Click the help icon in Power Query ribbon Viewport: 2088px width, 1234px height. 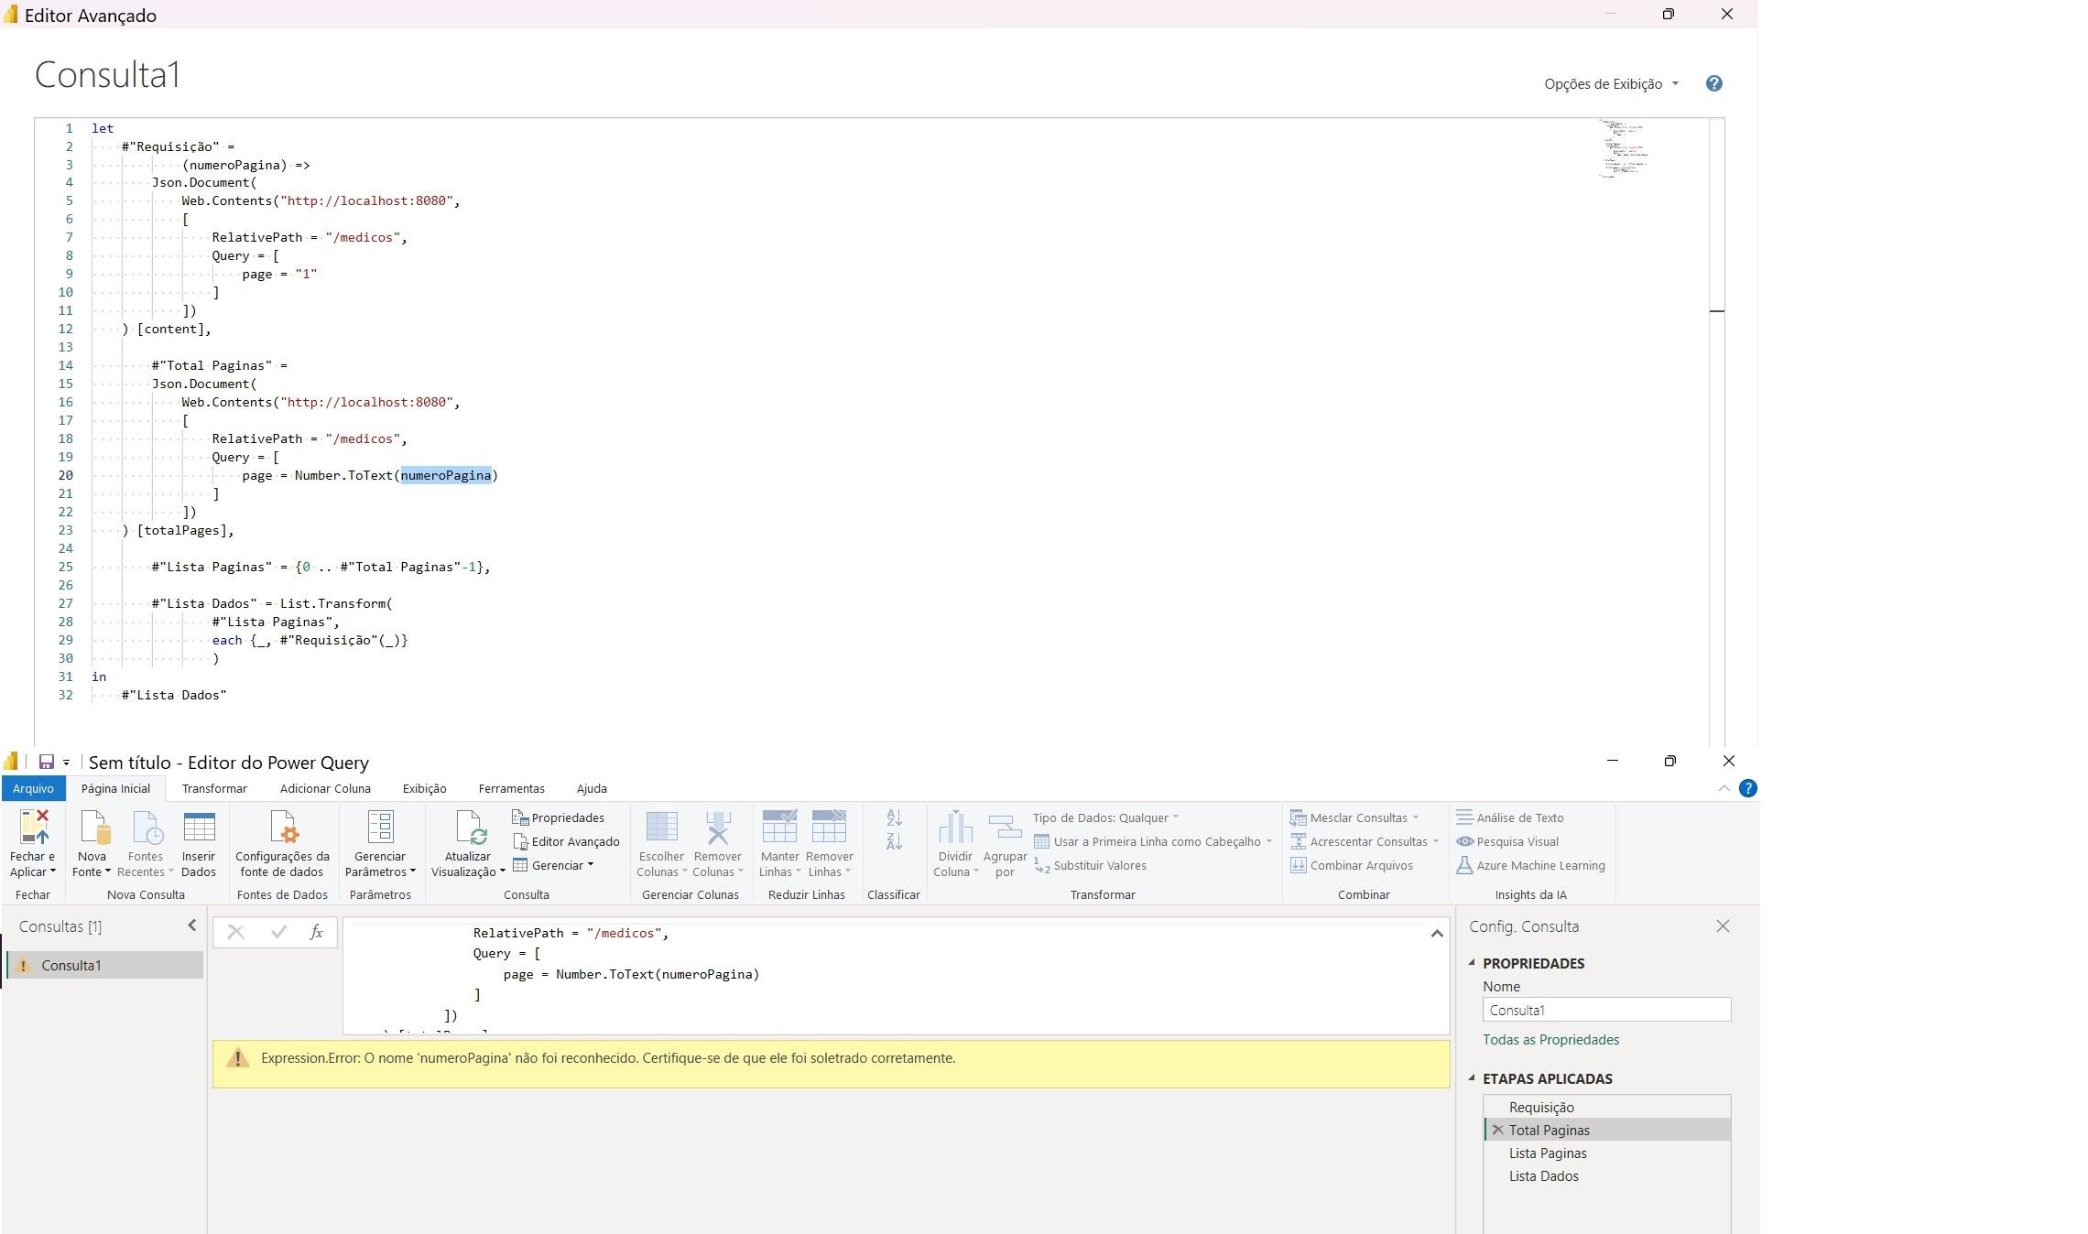point(1747,788)
